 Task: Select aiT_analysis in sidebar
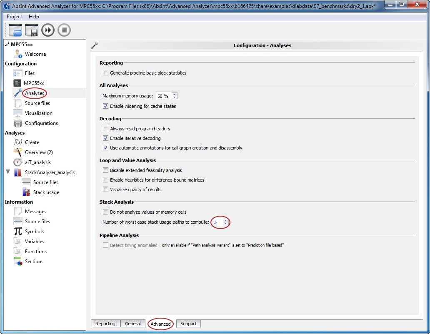[38, 162]
